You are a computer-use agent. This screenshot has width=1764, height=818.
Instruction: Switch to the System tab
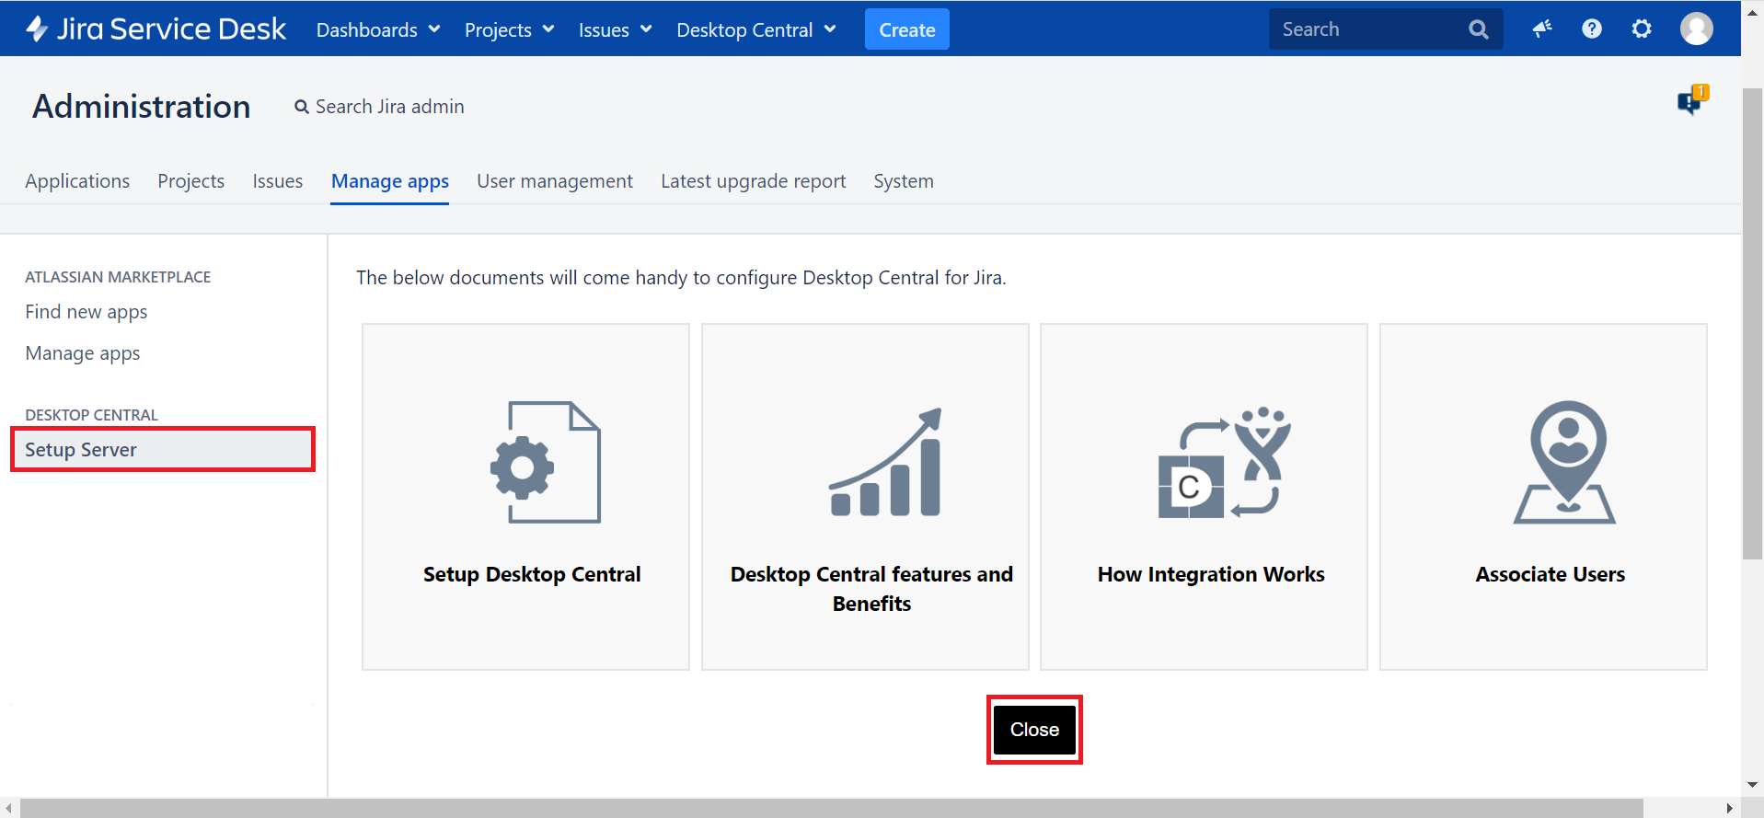(x=904, y=181)
